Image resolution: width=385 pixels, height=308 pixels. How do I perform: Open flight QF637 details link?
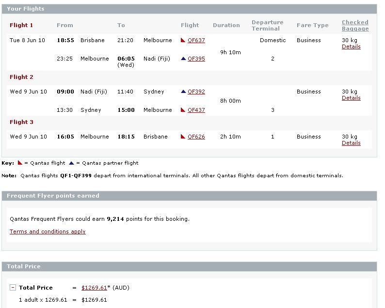(x=196, y=40)
